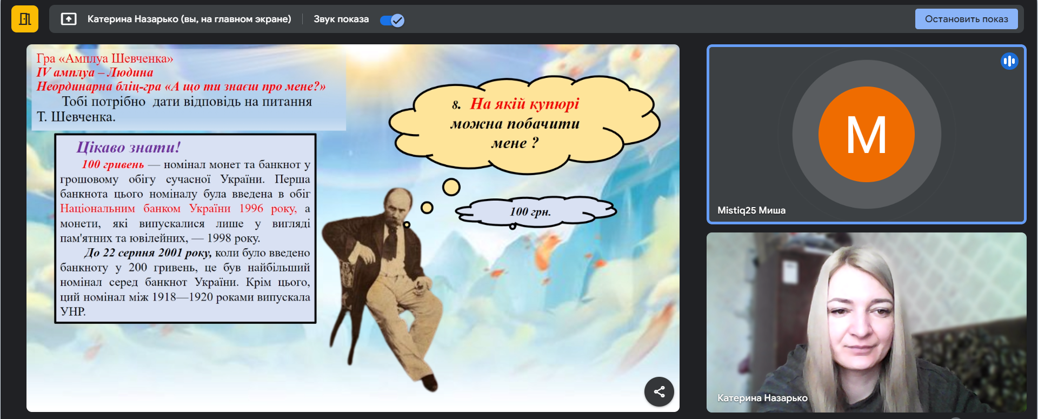
Task: Click the 100 грн. answer bubble
Action: [530, 211]
